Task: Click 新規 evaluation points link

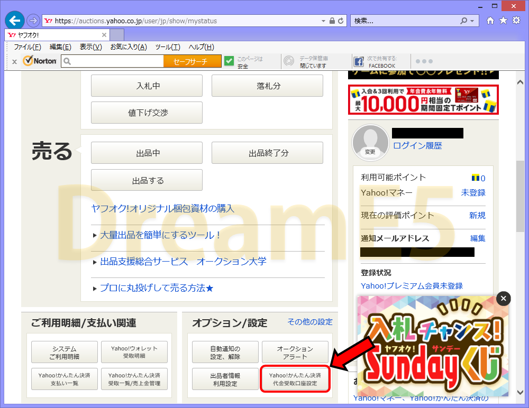Action: coord(477,215)
